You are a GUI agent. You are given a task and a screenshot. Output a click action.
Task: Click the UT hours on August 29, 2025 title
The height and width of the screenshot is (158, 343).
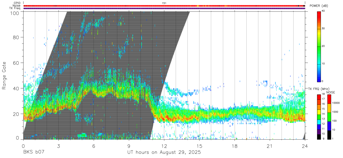pyautogui.click(x=164, y=153)
